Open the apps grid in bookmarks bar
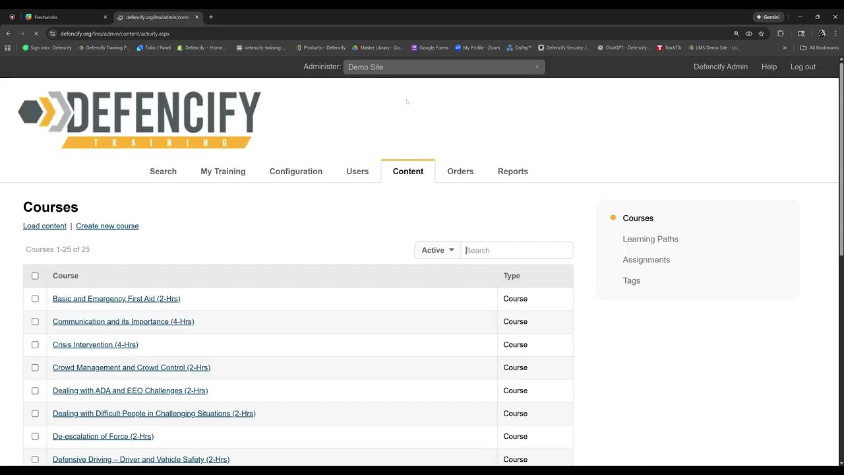This screenshot has height=475, width=844. [x=8, y=47]
